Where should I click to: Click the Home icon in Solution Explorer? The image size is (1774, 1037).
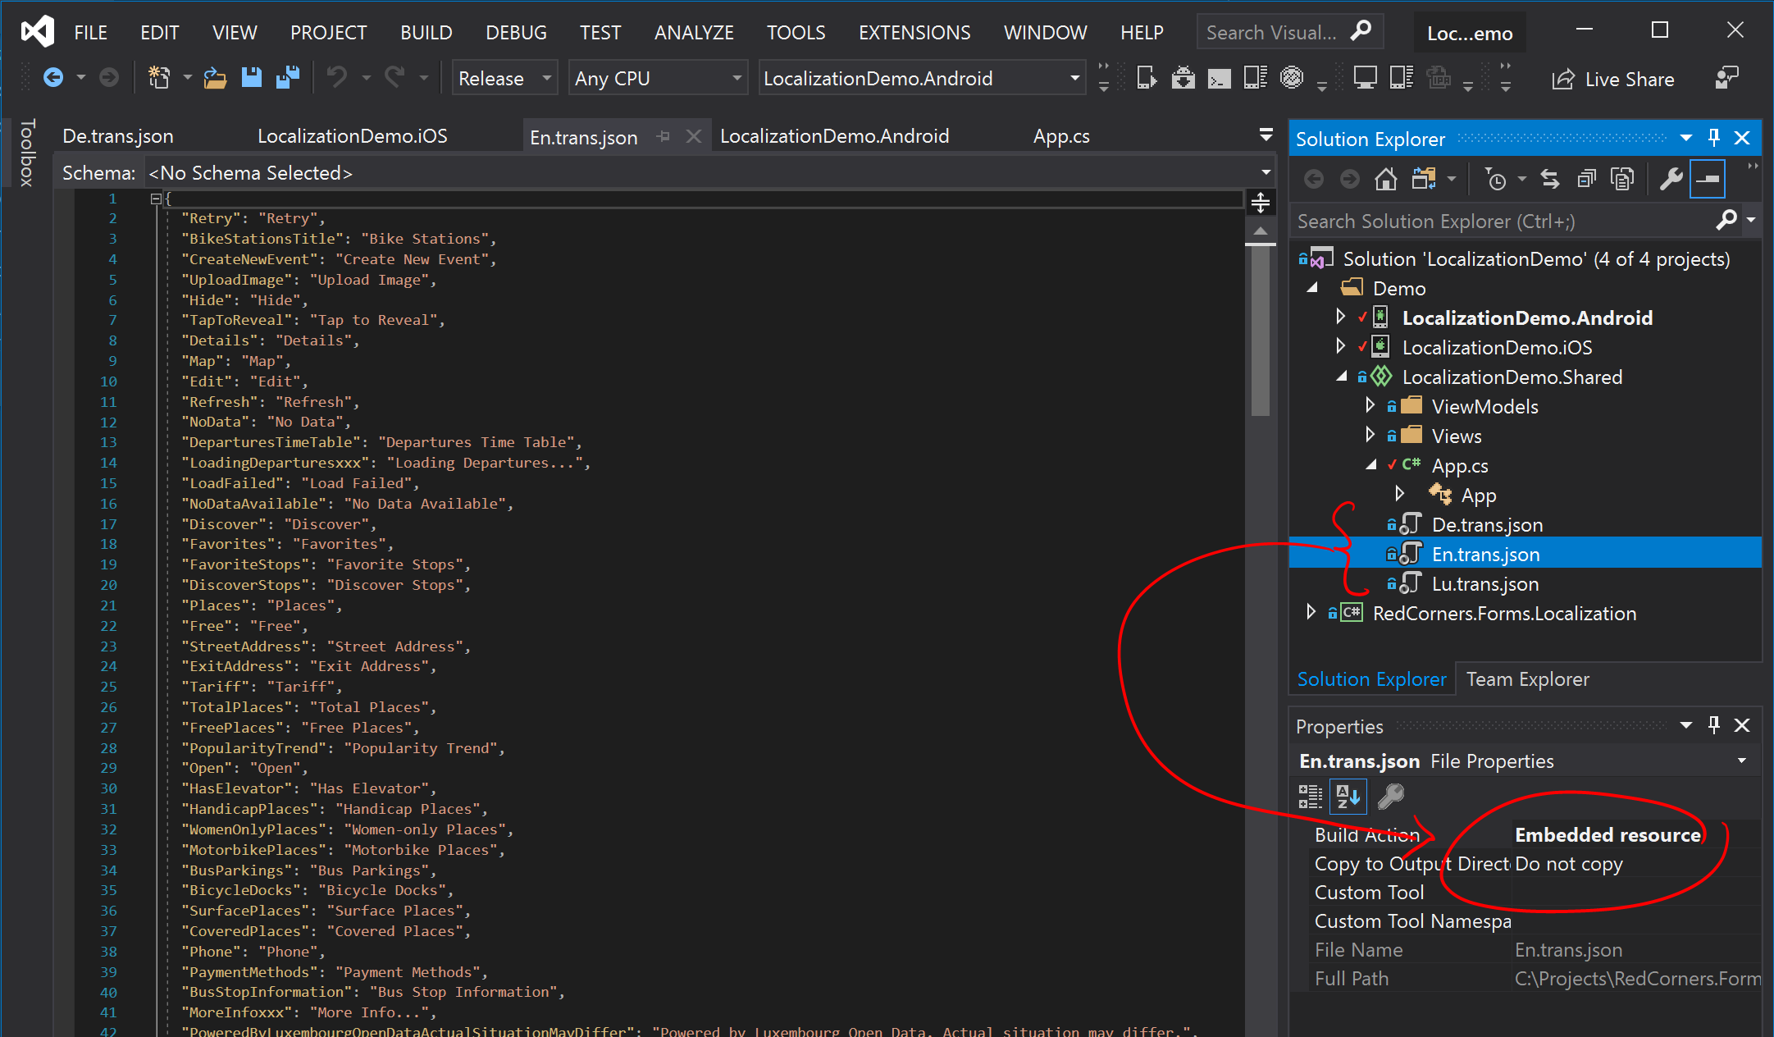(x=1386, y=179)
